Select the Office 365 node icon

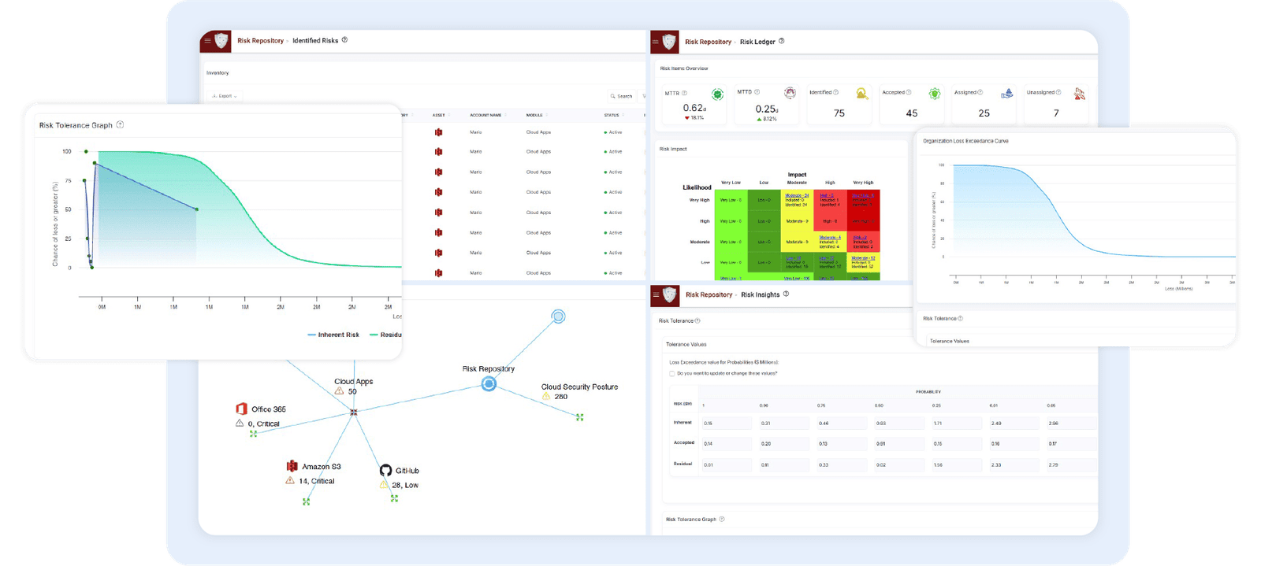241,409
